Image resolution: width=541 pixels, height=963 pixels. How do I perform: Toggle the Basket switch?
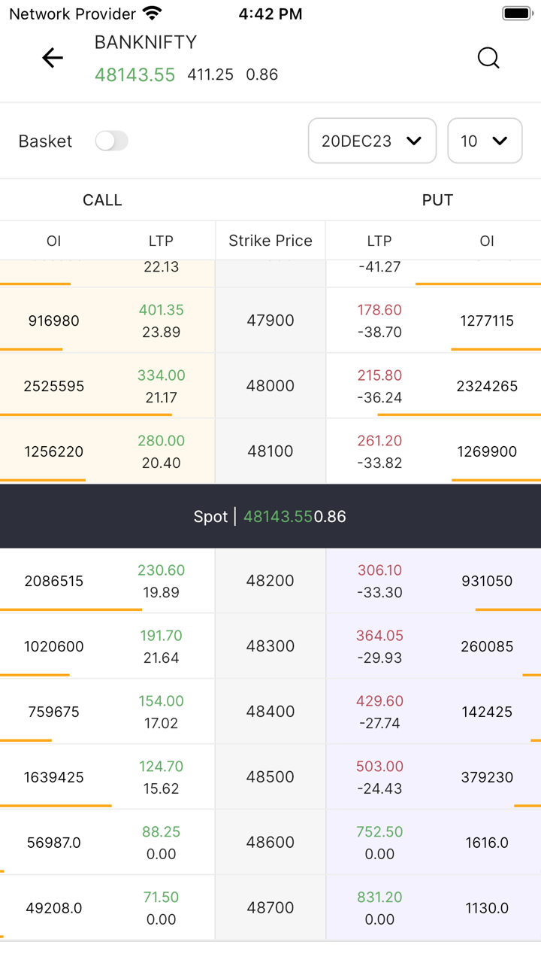[x=112, y=141]
